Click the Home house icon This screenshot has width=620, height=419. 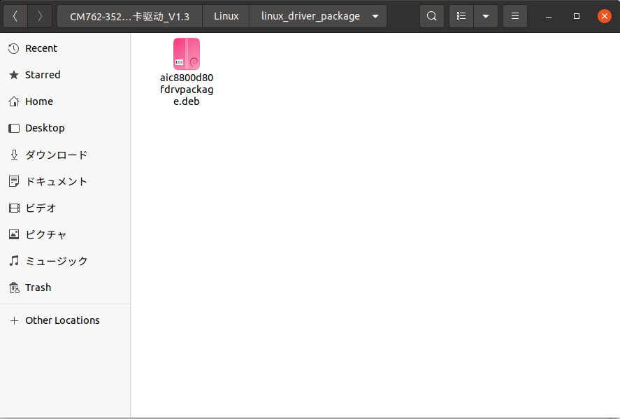[x=14, y=101]
